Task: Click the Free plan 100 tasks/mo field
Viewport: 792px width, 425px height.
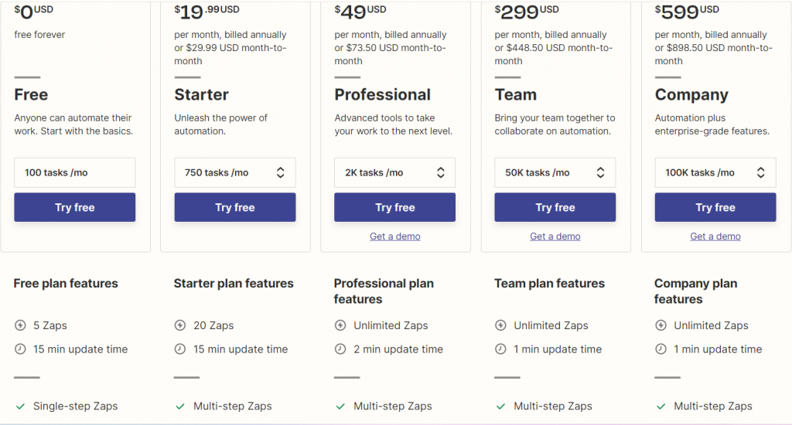Action: click(74, 172)
